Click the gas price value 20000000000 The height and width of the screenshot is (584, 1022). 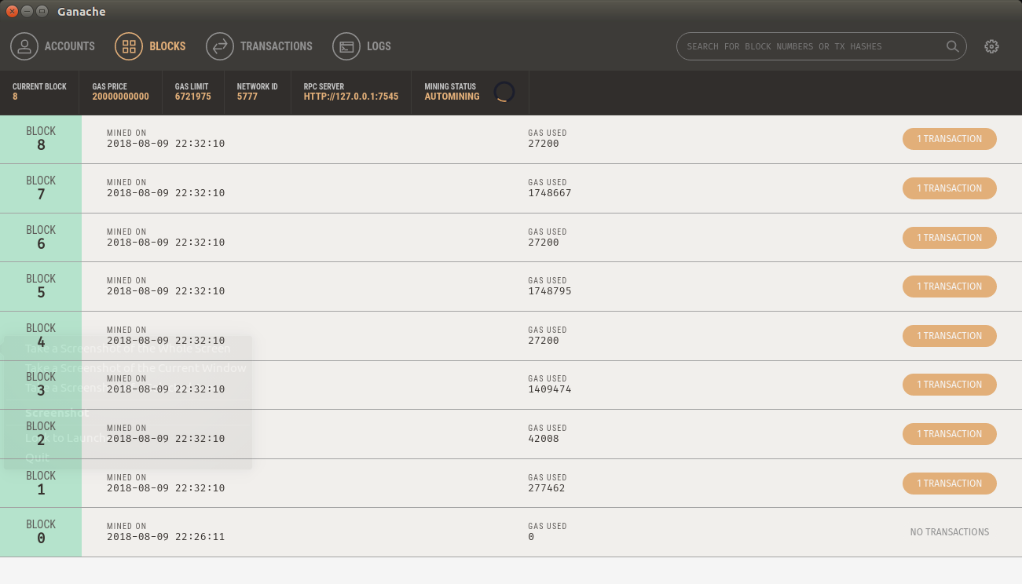click(120, 97)
